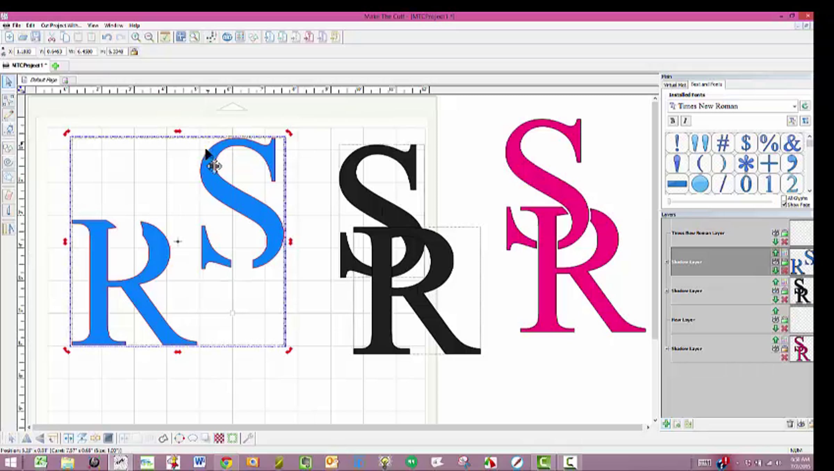
Task: Select the Text and Fonts tab
Action: pyautogui.click(x=706, y=84)
